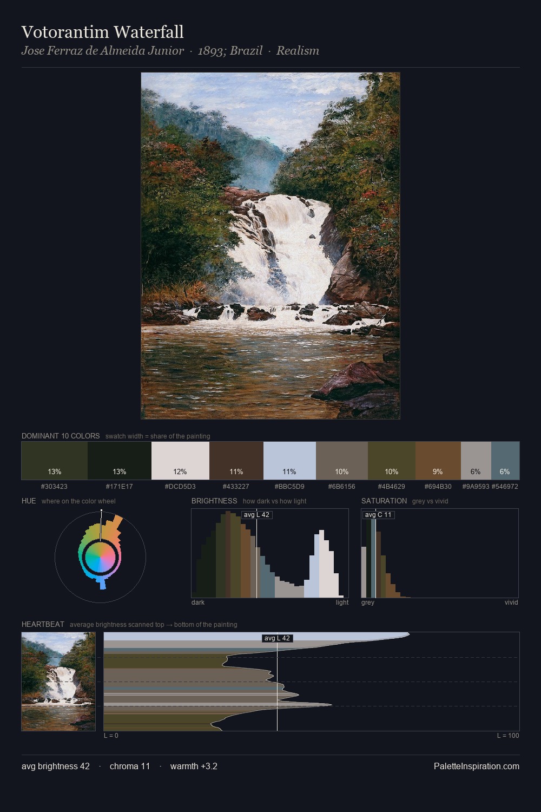Click the 'SATURATION' section heading
This screenshot has height=812, width=541.
(x=384, y=501)
